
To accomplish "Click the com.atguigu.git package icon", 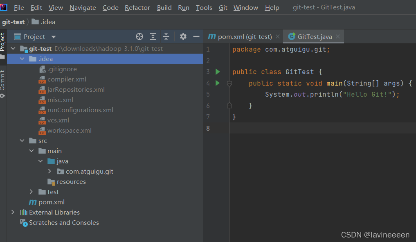I will tap(61, 172).
